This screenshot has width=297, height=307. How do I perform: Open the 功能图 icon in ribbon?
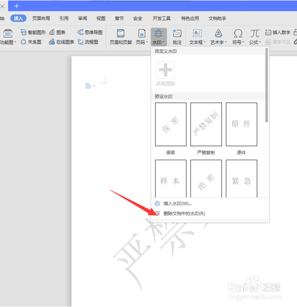(8, 33)
